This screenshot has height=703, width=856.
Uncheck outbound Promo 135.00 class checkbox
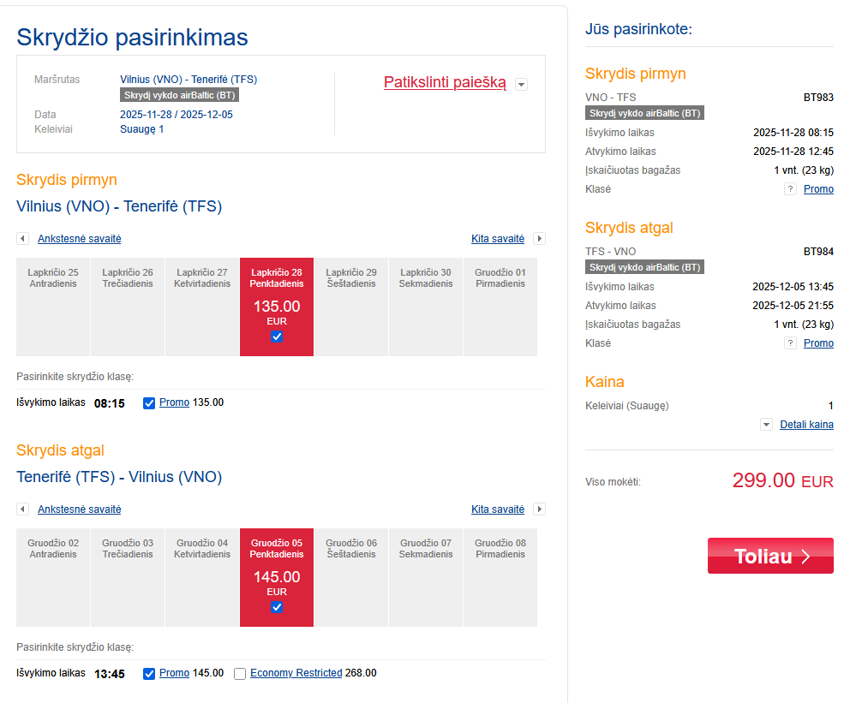coord(149,403)
